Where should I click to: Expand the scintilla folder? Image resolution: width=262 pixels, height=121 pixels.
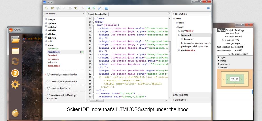46,30
